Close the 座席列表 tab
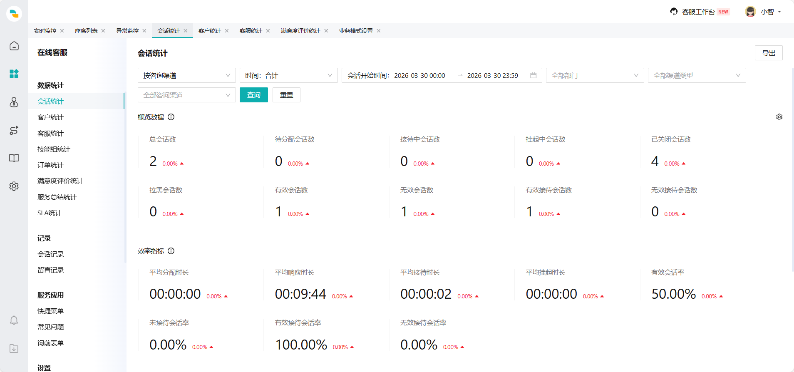Viewport: 794px width, 372px height. coord(103,31)
